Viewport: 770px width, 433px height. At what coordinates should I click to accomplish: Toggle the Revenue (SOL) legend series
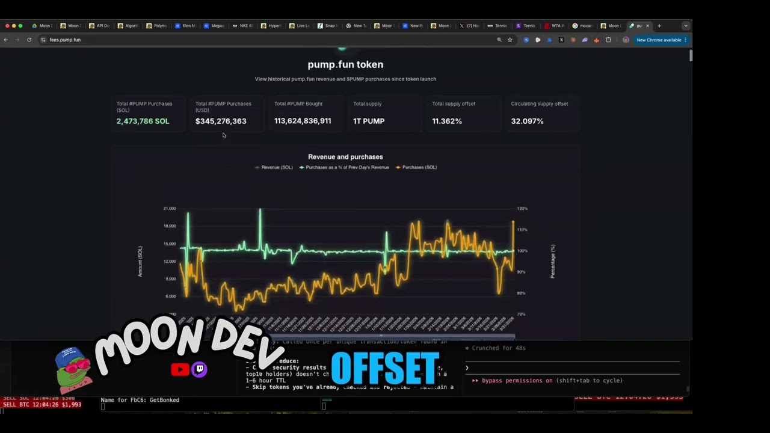click(x=274, y=167)
